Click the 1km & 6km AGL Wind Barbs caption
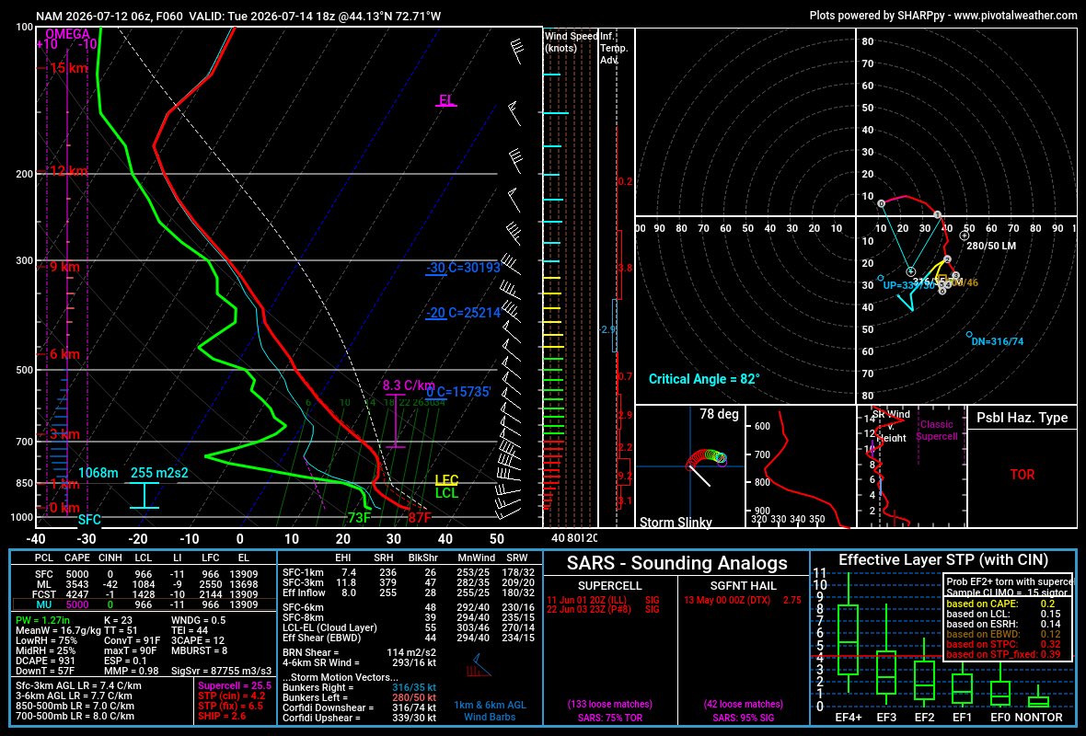 (x=490, y=711)
